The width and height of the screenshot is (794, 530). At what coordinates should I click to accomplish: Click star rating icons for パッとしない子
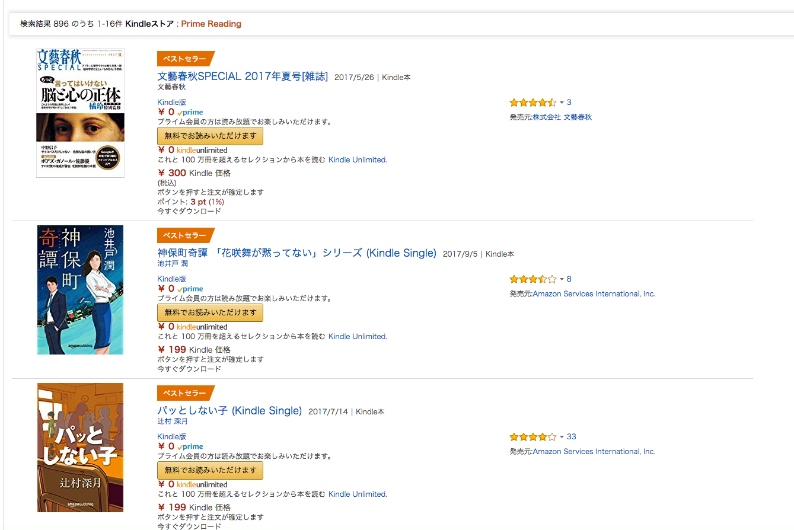coord(533,437)
